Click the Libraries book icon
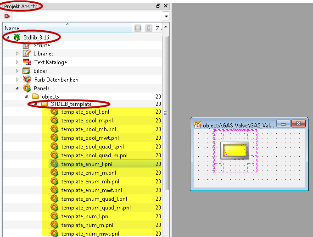 click(26, 54)
